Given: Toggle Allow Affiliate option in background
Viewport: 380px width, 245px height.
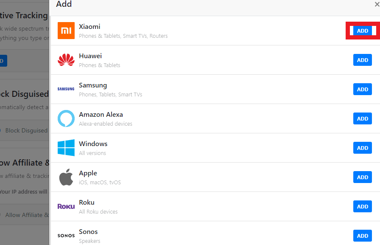Looking at the screenshot, I should [1, 215].
